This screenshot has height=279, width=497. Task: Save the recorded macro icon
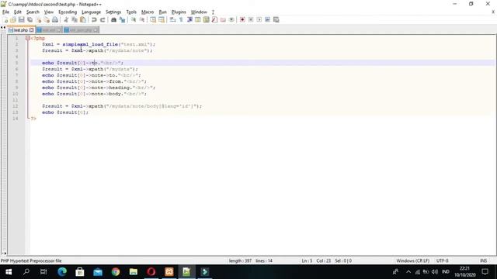[x=276, y=19]
